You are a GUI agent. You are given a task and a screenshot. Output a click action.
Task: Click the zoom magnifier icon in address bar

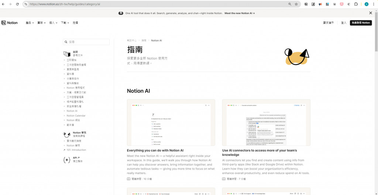tap(290, 4)
